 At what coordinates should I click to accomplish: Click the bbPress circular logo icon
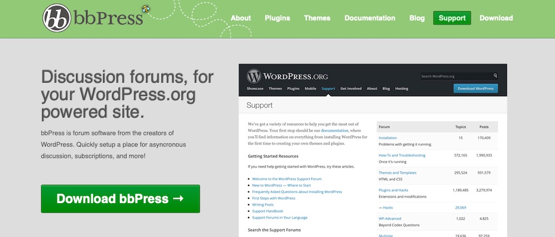click(58, 18)
